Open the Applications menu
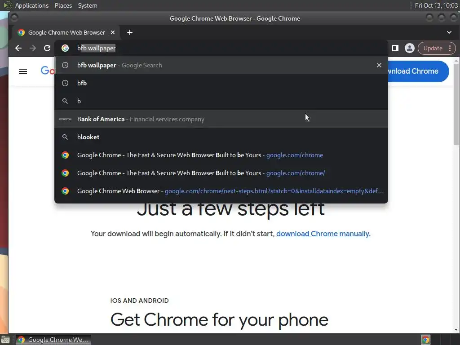The height and width of the screenshot is (345, 460). click(x=32, y=5)
